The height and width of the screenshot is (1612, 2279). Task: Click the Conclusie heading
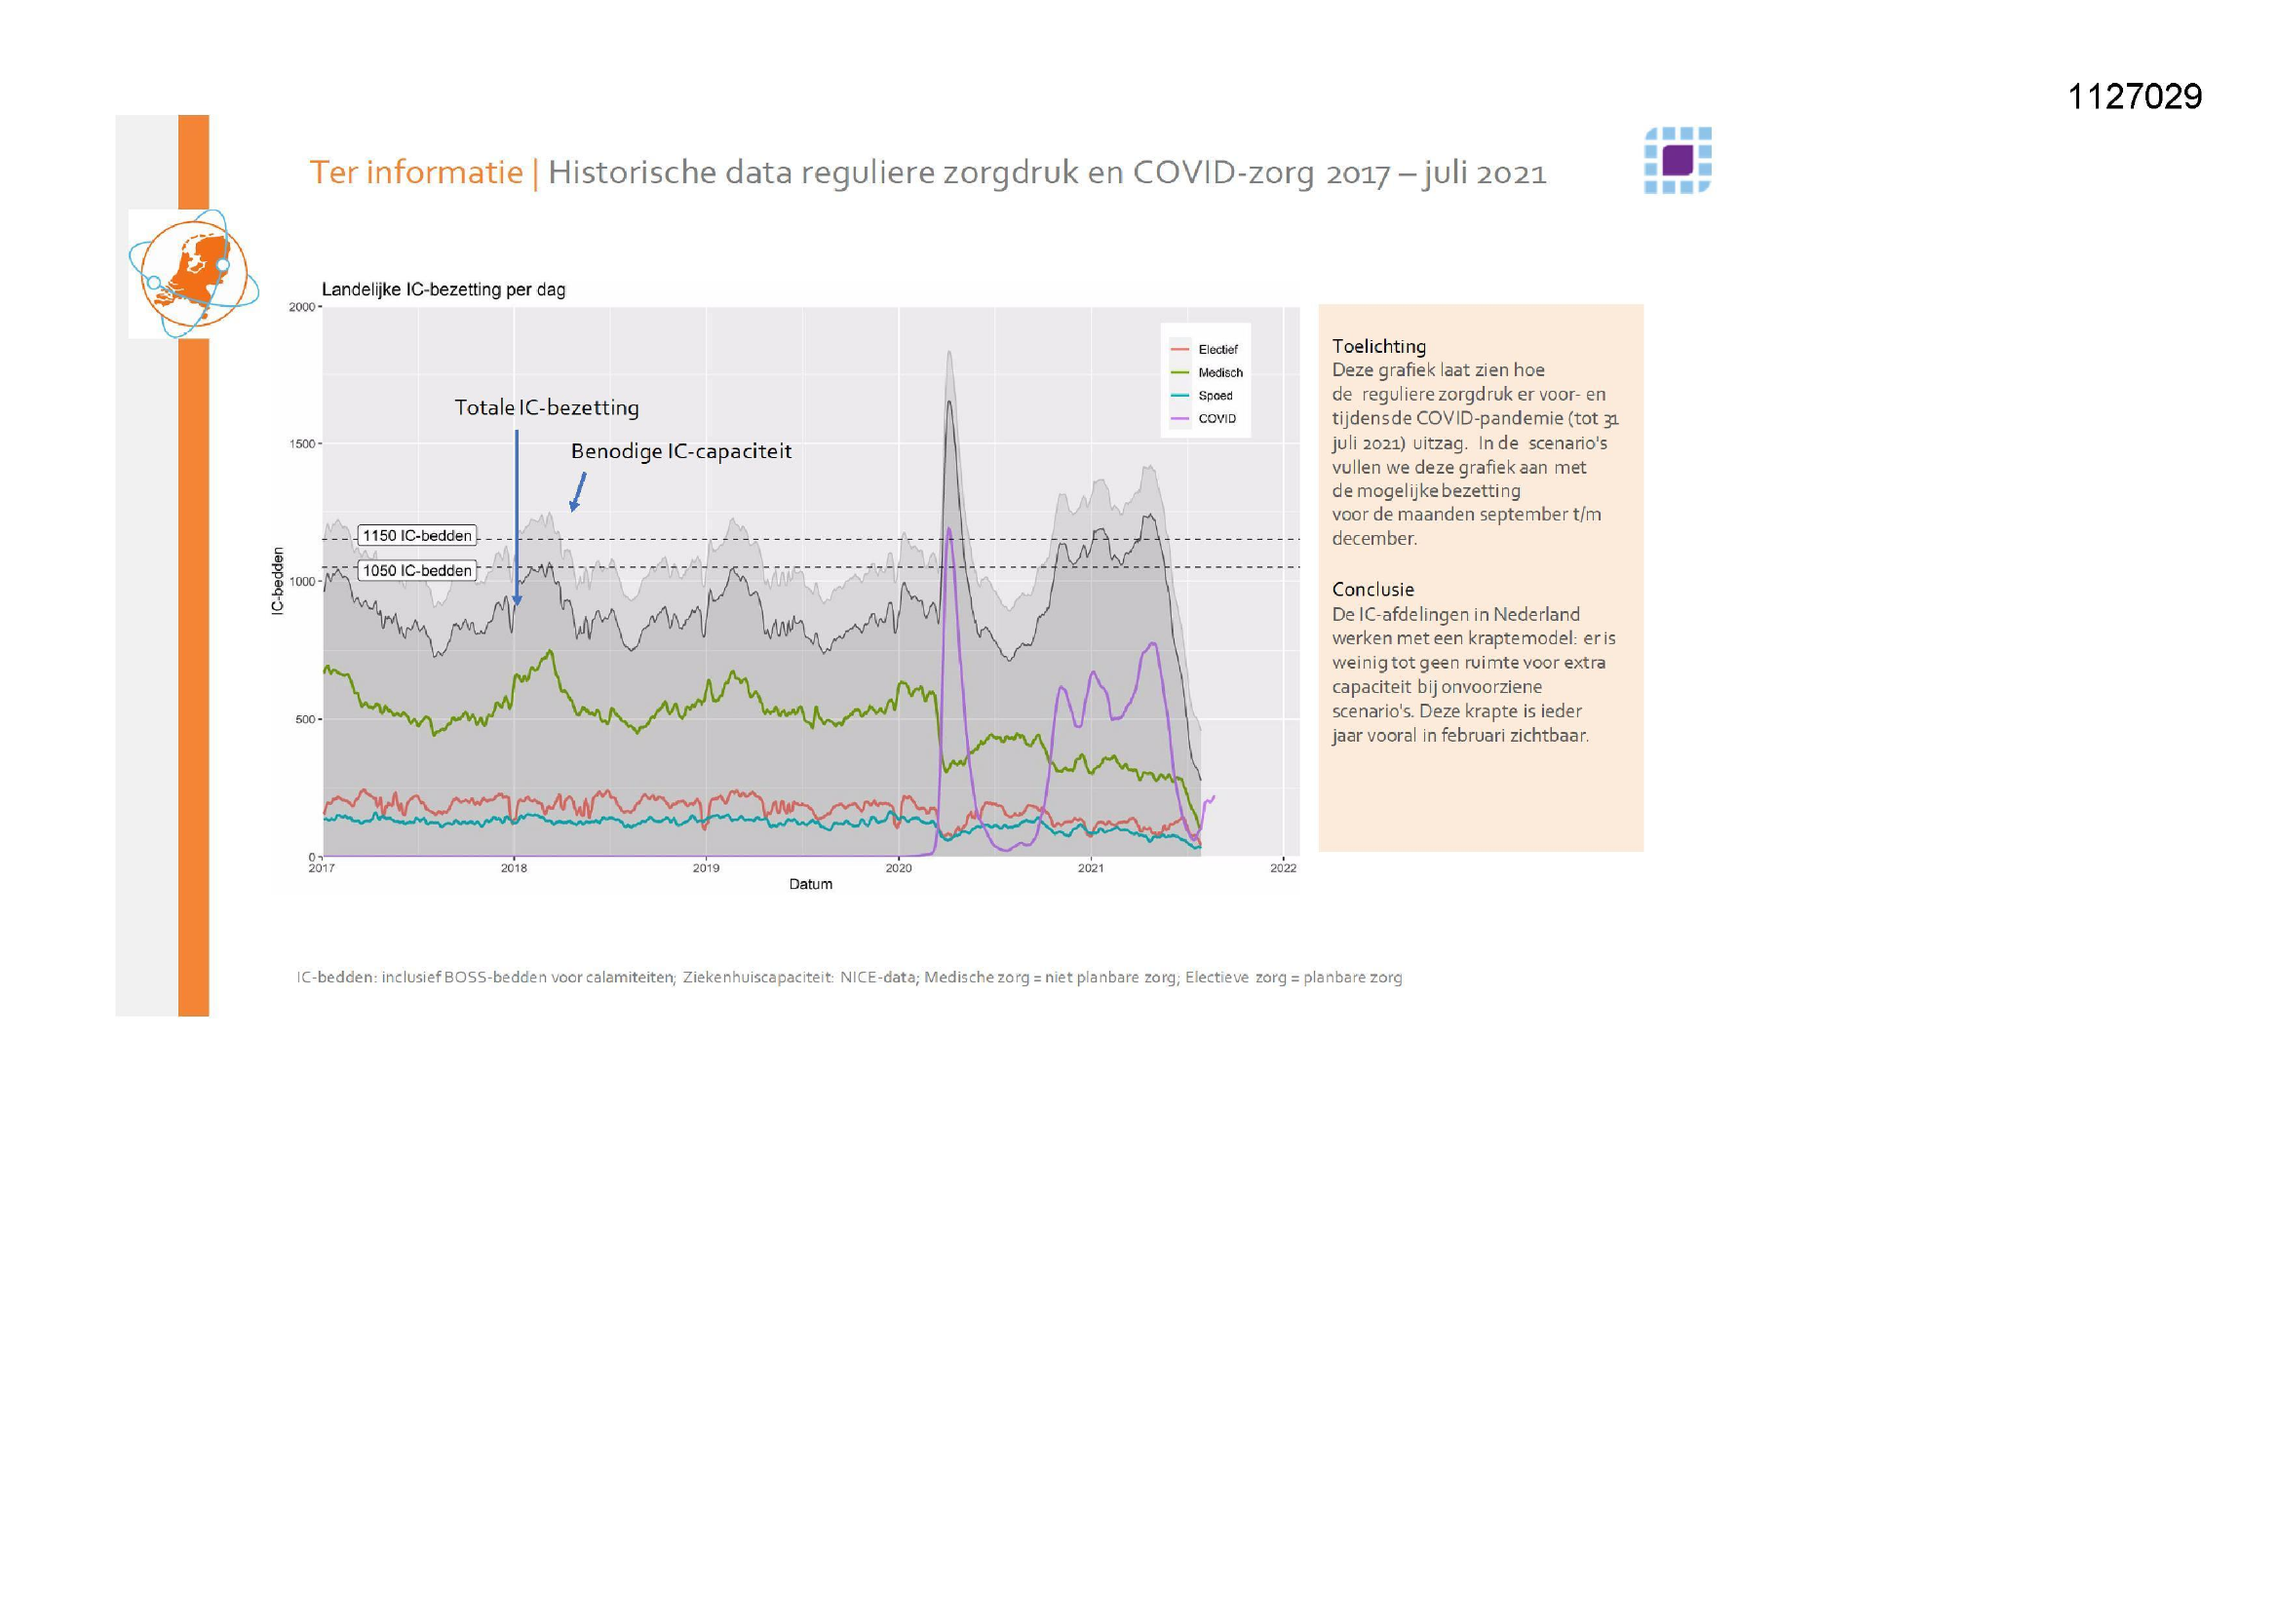1371,589
